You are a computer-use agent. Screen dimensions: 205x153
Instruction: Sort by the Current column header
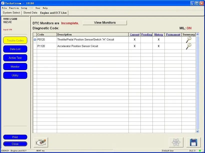click(x=134, y=35)
